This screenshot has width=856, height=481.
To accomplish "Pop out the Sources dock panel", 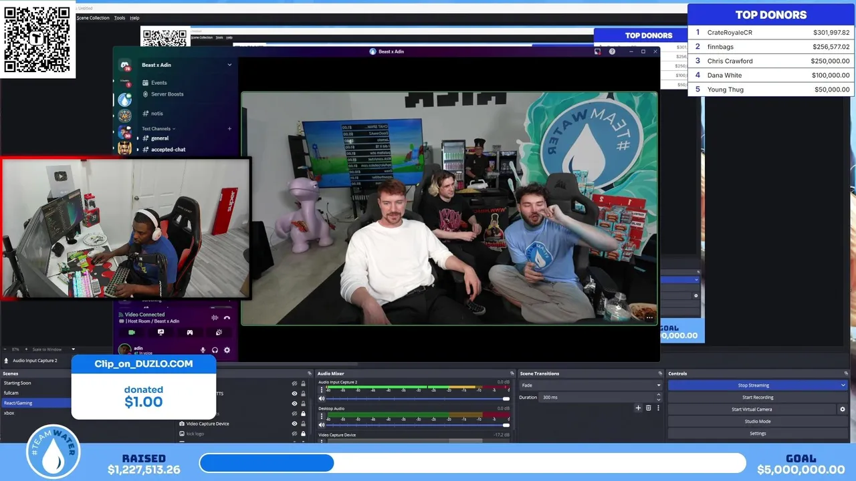I will (x=309, y=373).
